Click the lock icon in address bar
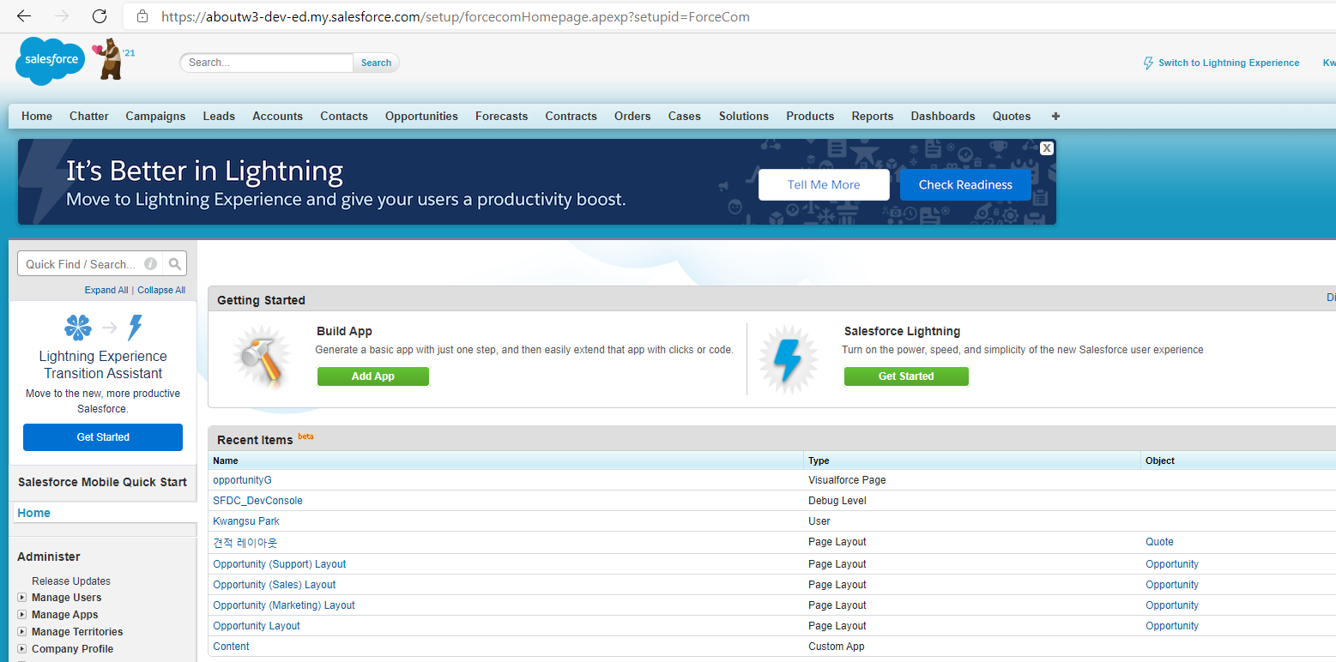This screenshot has height=662, width=1336. 142,16
